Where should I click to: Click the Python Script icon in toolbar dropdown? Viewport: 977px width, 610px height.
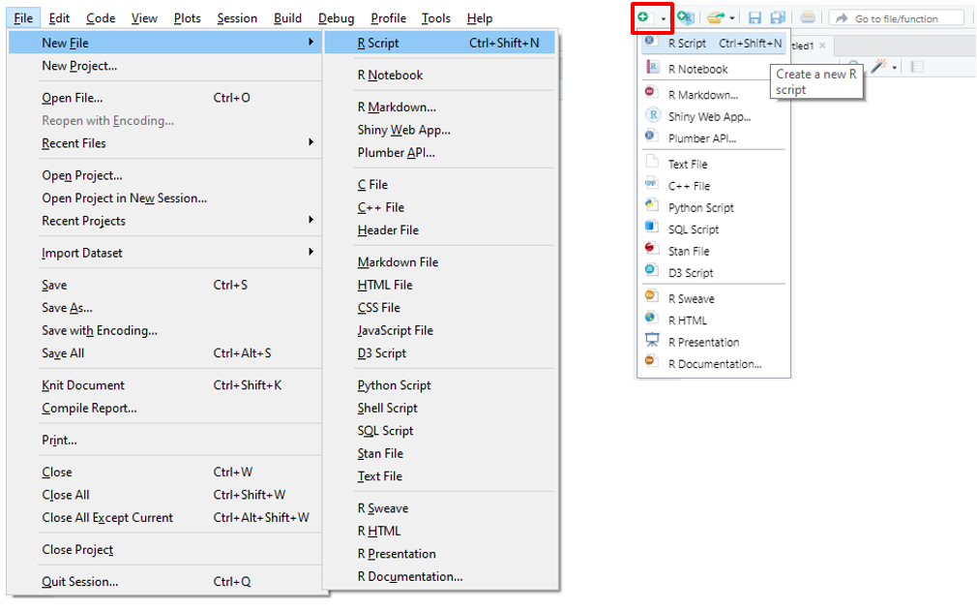click(x=652, y=205)
